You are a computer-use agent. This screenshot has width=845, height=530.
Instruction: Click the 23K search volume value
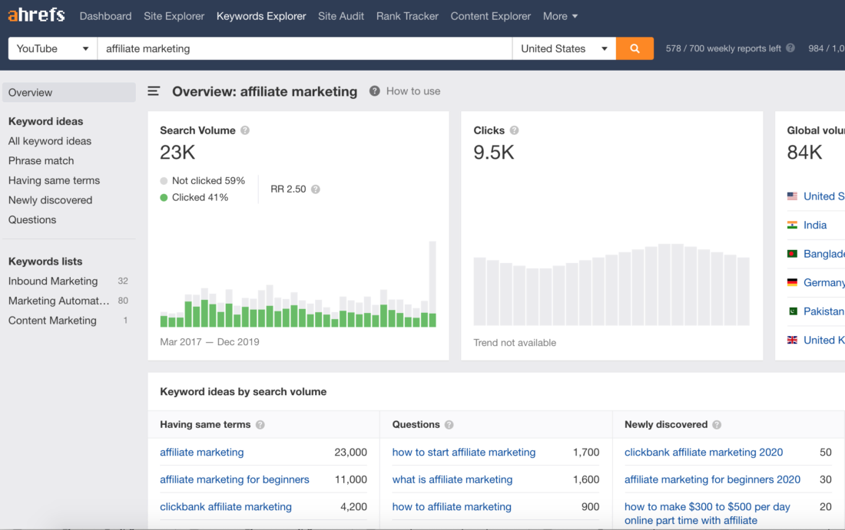177,153
